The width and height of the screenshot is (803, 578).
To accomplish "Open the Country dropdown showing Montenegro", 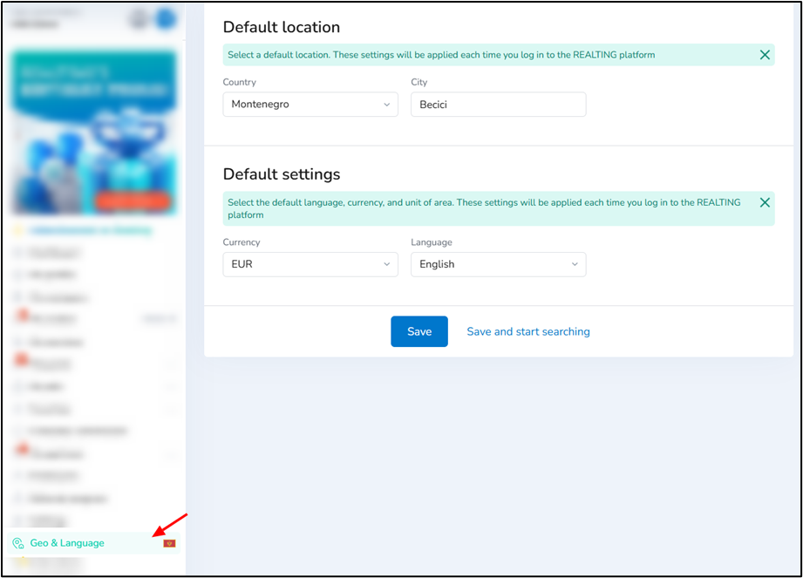I will (x=310, y=105).
